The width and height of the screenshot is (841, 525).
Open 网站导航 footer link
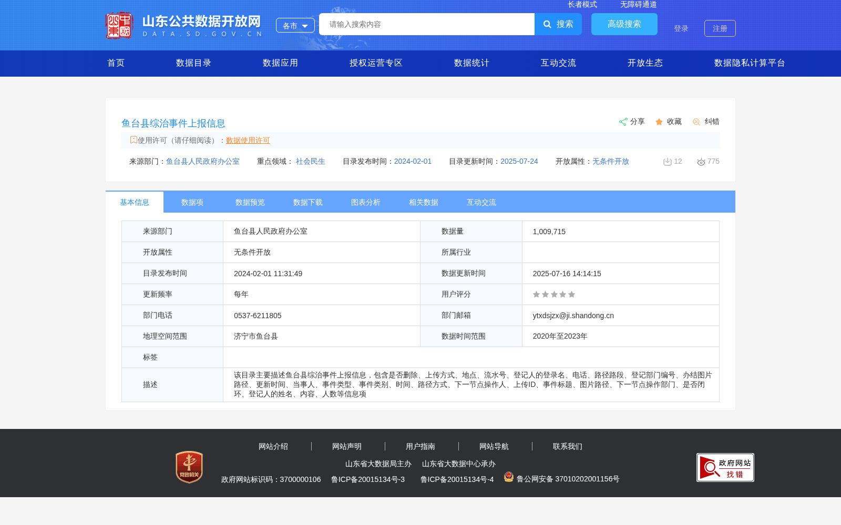pos(494,447)
